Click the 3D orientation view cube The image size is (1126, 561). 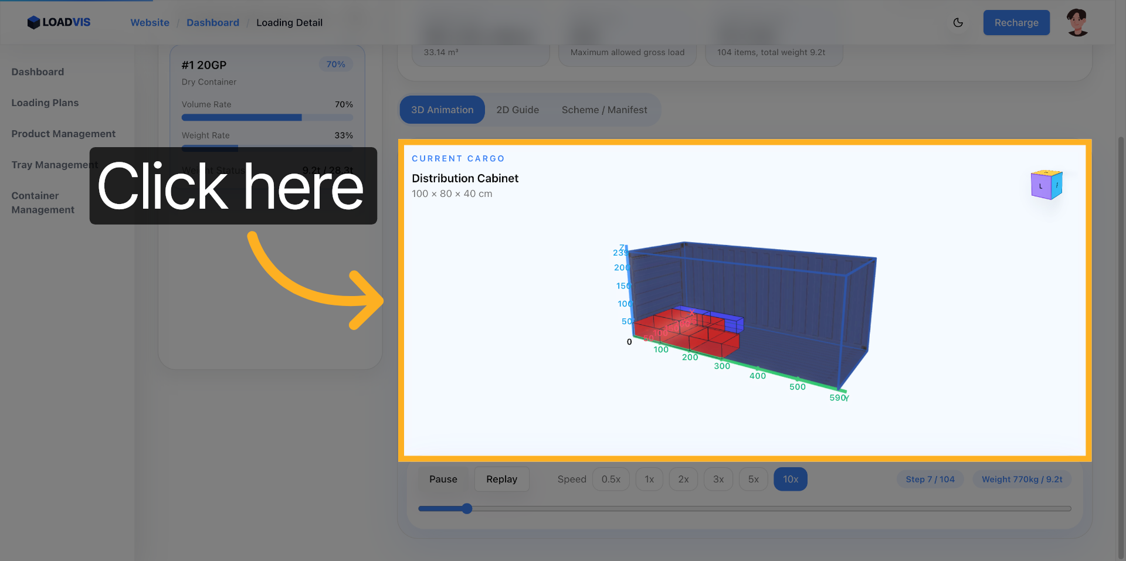tap(1046, 185)
